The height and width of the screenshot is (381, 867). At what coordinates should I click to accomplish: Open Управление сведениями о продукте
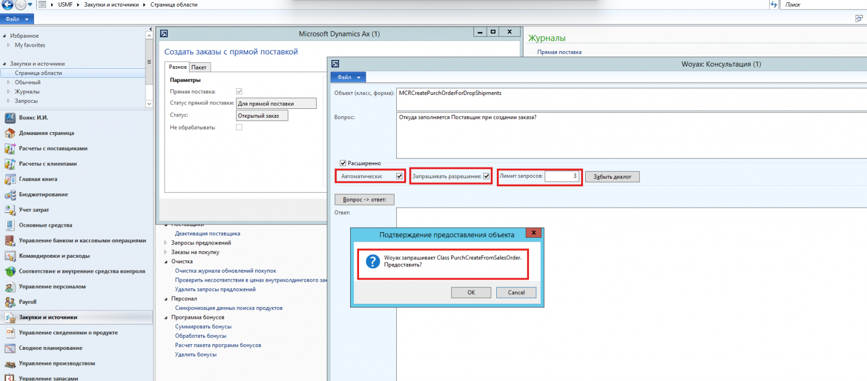pyautogui.click(x=68, y=333)
